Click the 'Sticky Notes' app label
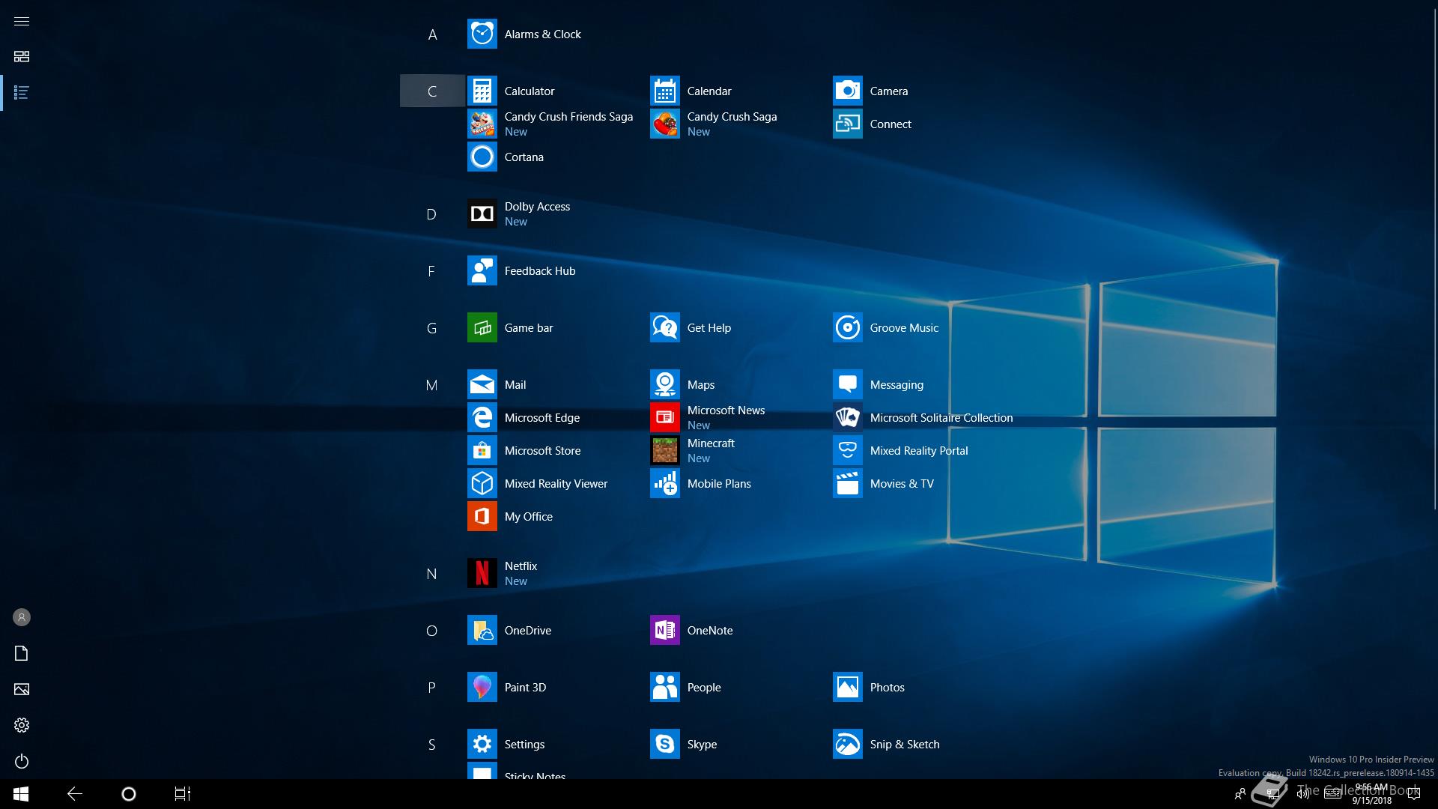This screenshot has height=809, width=1438. (535, 775)
